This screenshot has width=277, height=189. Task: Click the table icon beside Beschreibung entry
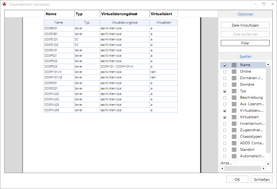coord(234,98)
